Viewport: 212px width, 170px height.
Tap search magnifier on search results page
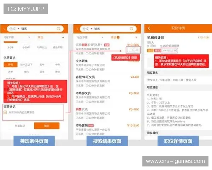[131, 29]
